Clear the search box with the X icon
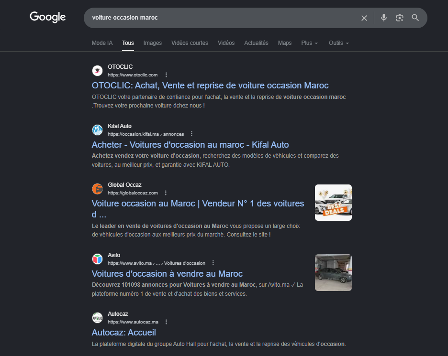 tap(364, 18)
